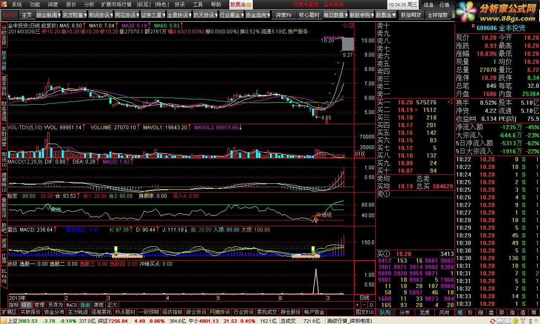
Task: Click the 全球指数 toolbar button
Action: coord(437,15)
